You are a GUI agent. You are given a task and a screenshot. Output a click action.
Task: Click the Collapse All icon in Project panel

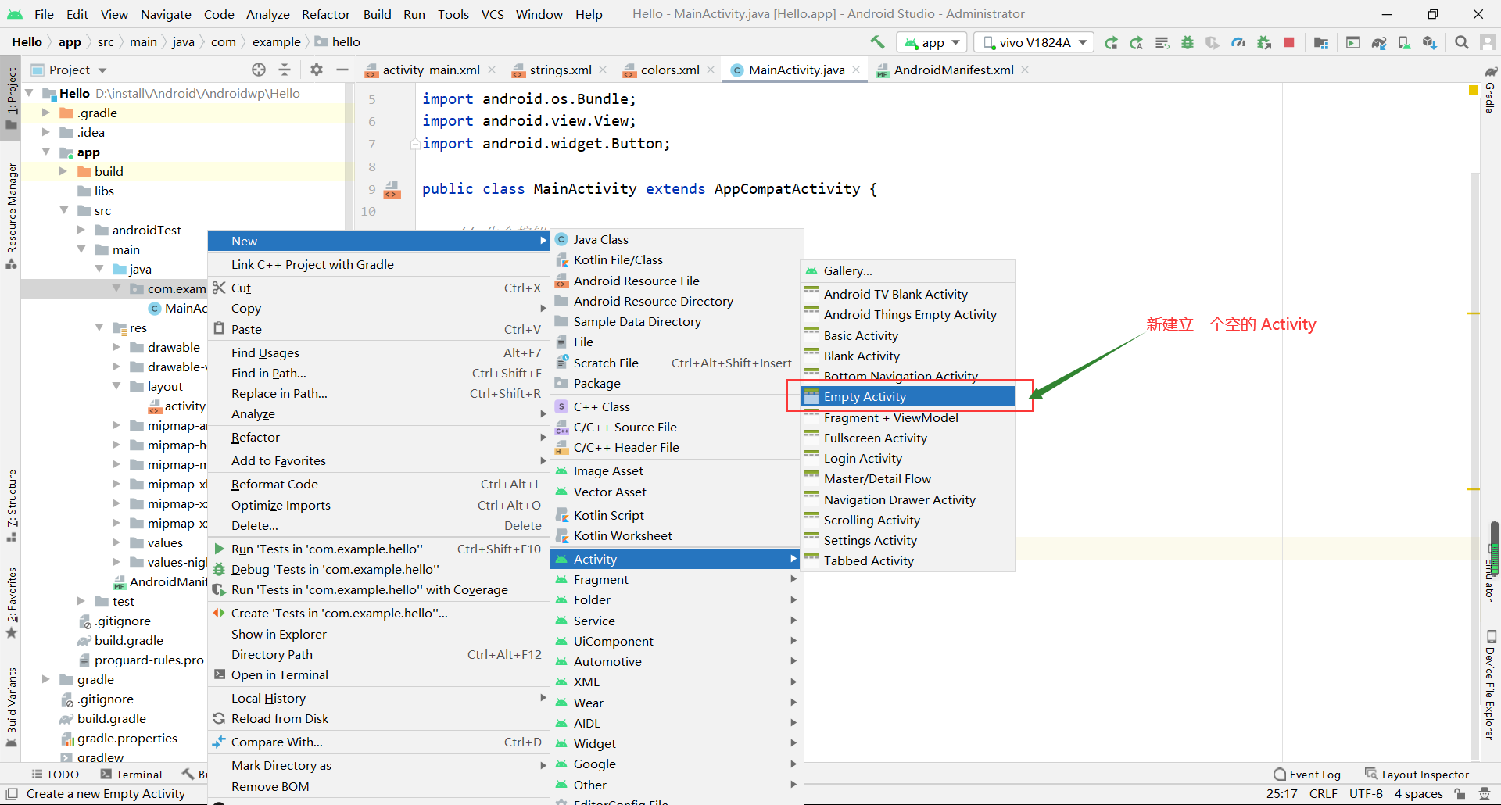(x=285, y=70)
